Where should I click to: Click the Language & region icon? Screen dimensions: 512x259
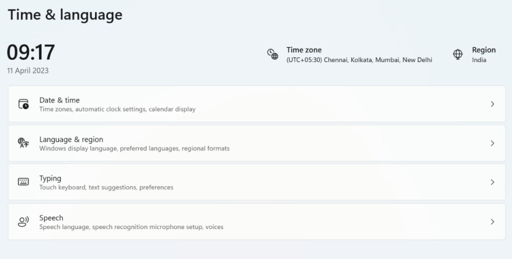pos(23,143)
